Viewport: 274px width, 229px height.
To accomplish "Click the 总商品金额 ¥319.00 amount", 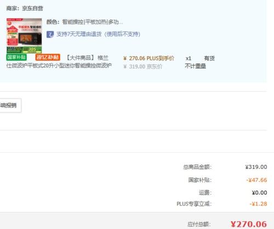I will tap(256, 167).
